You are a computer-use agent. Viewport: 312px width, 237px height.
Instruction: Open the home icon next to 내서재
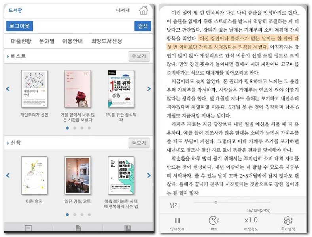coord(144,10)
